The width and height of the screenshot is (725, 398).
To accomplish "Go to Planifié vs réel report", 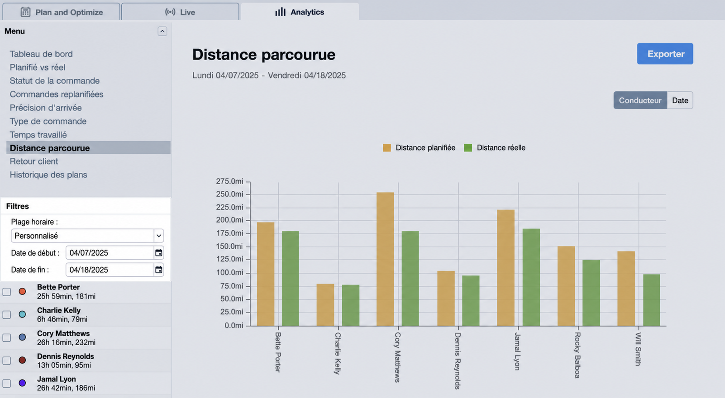I will (38, 67).
